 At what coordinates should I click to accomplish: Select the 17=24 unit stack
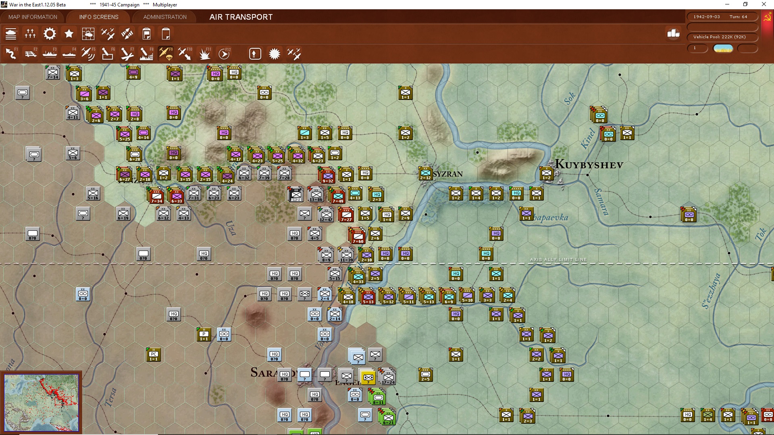point(387,376)
